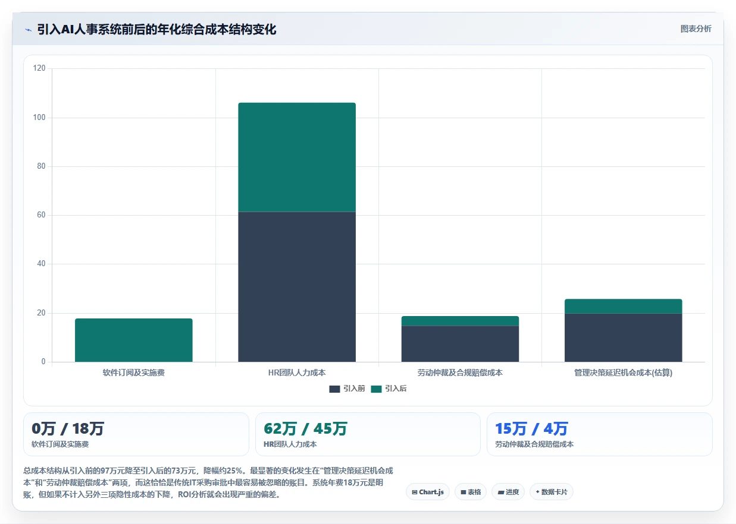Screen dimensions: 736x524
Task: Click the 管理决策延迟机会成本(估算) x-axis label
Action: pos(623,373)
